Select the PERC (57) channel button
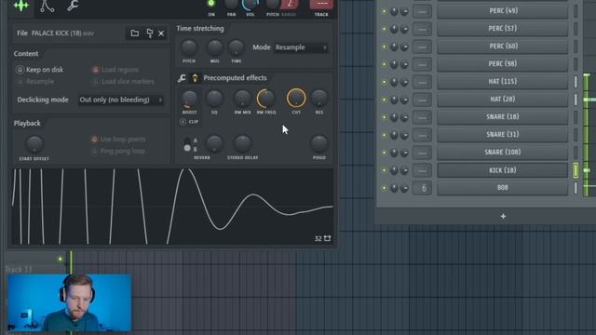The width and height of the screenshot is (596, 335). click(503, 29)
